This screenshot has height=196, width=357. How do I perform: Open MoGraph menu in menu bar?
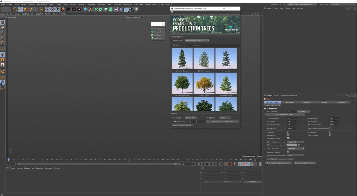(x=73, y=4)
